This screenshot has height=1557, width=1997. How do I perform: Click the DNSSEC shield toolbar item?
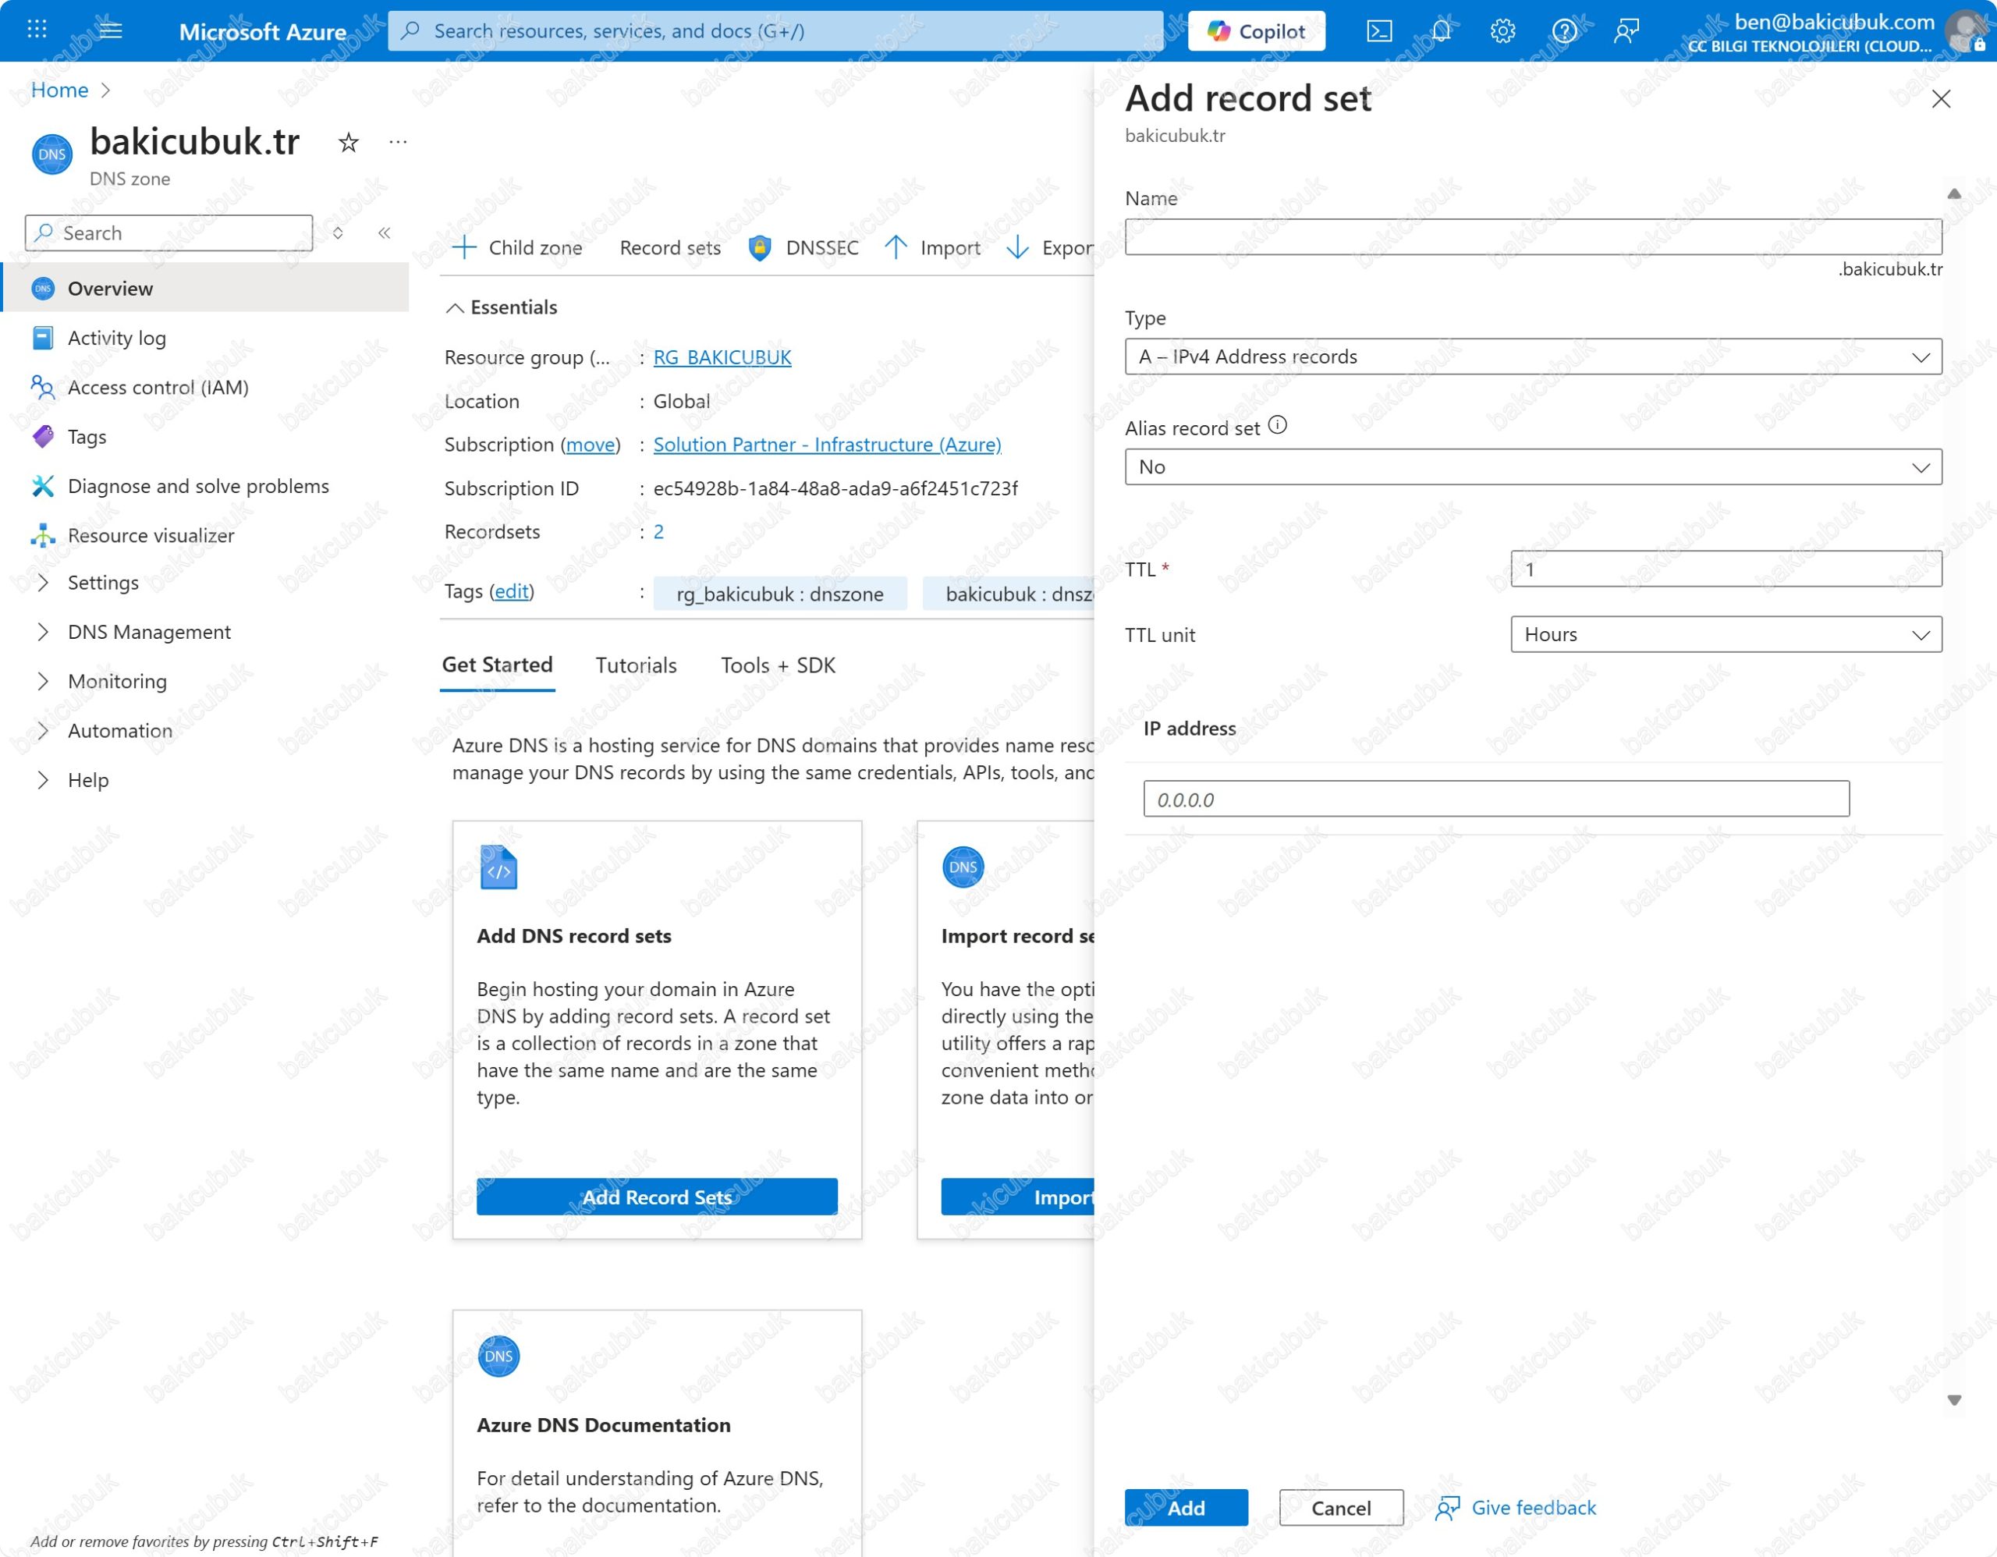pyautogui.click(x=803, y=248)
